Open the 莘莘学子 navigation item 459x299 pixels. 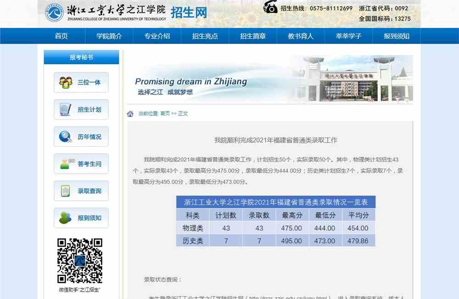[349, 36]
